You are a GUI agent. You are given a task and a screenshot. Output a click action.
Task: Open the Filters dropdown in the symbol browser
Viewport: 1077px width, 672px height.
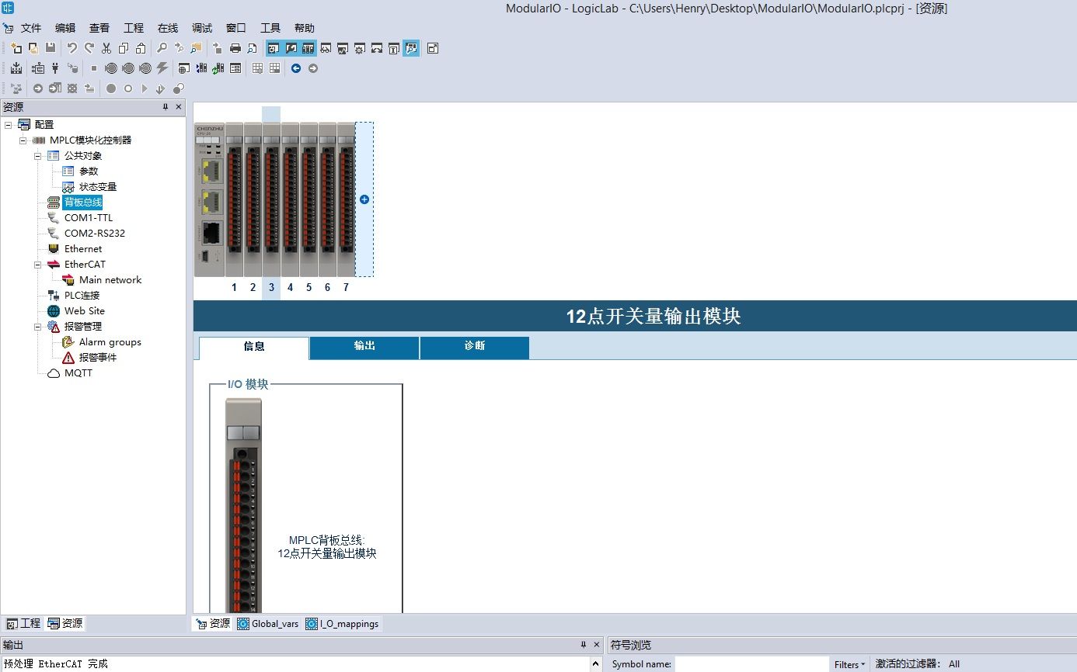point(848,664)
